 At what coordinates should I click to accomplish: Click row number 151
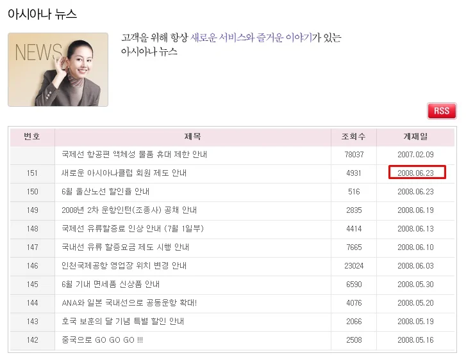[33, 173]
